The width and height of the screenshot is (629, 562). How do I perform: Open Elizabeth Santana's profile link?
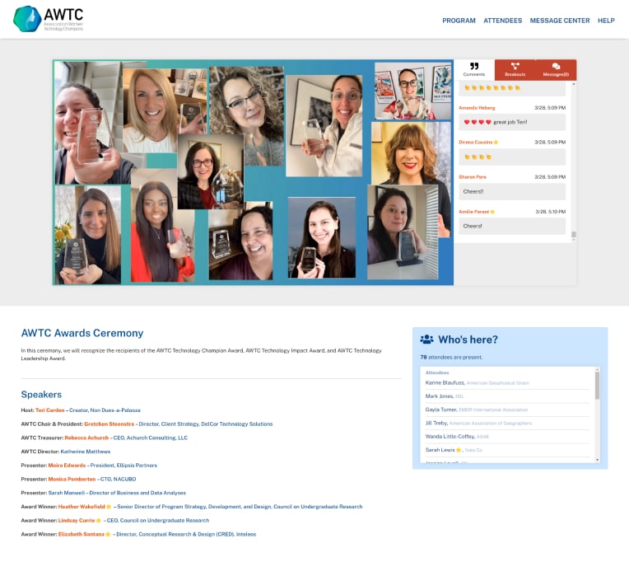pos(82,534)
